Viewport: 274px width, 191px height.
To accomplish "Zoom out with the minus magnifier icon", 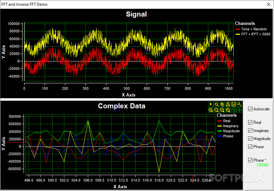I will coord(216,110).
